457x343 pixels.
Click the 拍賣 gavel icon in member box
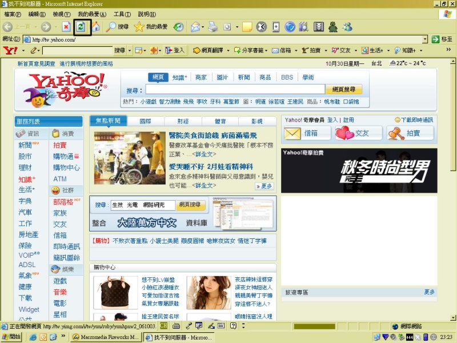pos(395,134)
